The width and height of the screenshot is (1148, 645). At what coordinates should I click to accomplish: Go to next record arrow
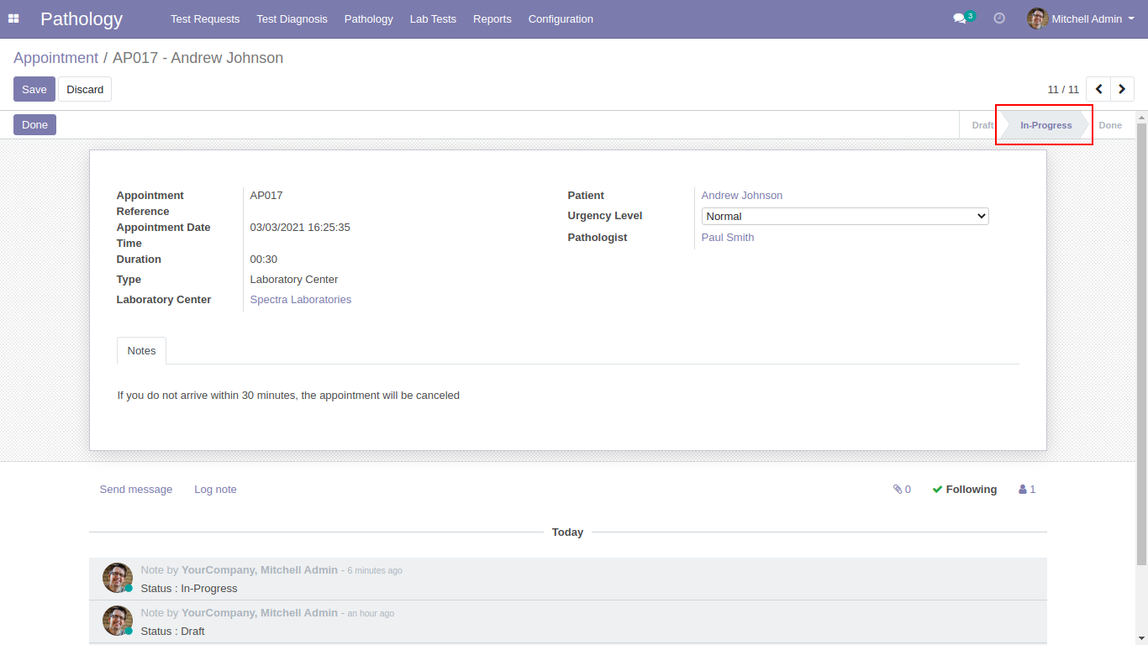pos(1122,89)
